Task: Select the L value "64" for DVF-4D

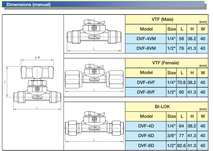Action: 181,126
